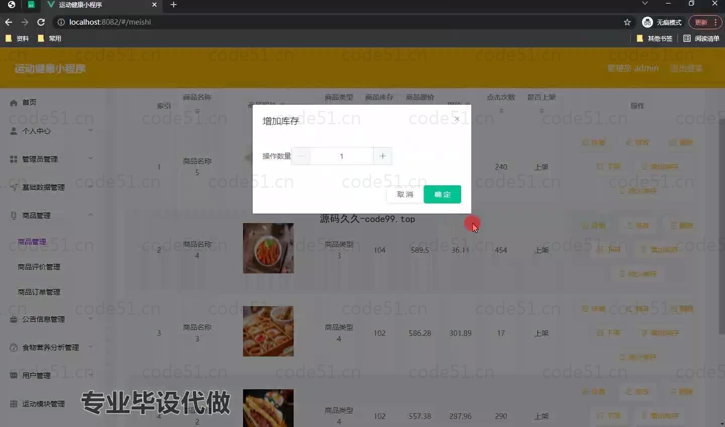Open tab search dropdown chevron
The image size is (725, 427).
pyautogui.click(x=645, y=4)
